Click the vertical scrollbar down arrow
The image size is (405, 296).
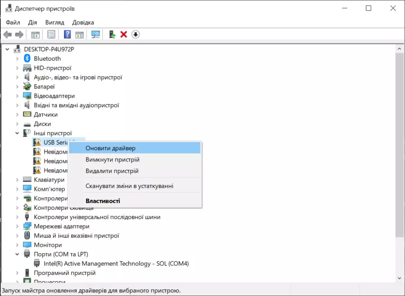[x=399, y=278]
